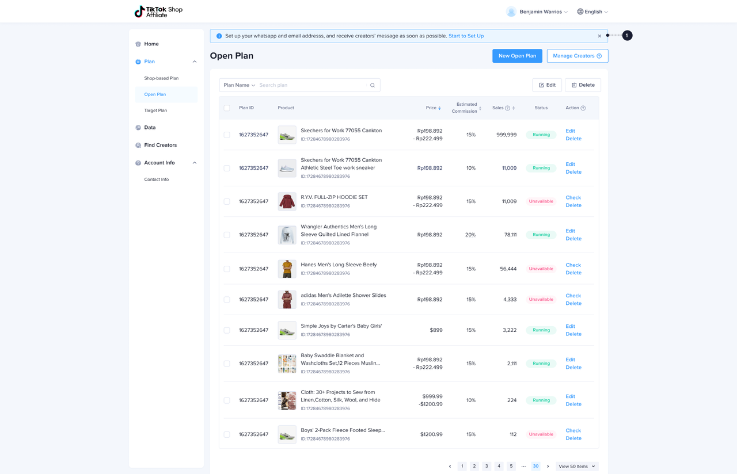Screen dimensions: 737x474
Task: Open Target Plan in sidebar
Action: (x=155, y=110)
